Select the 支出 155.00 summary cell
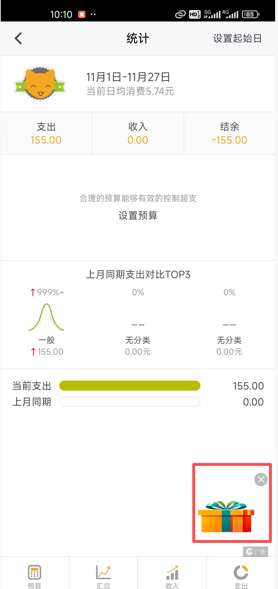The height and width of the screenshot is (589, 278). pyautogui.click(x=46, y=133)
